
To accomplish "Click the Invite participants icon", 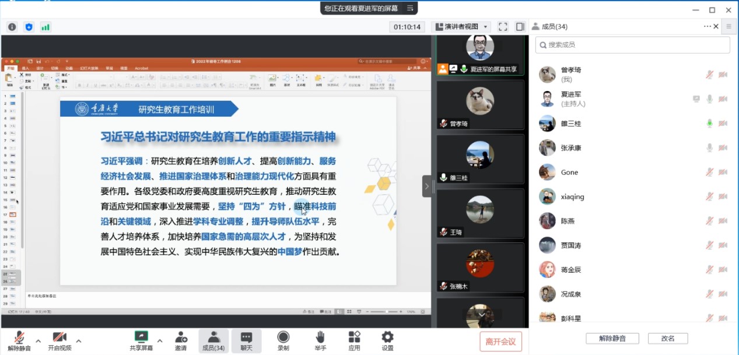I will point(181,340).
